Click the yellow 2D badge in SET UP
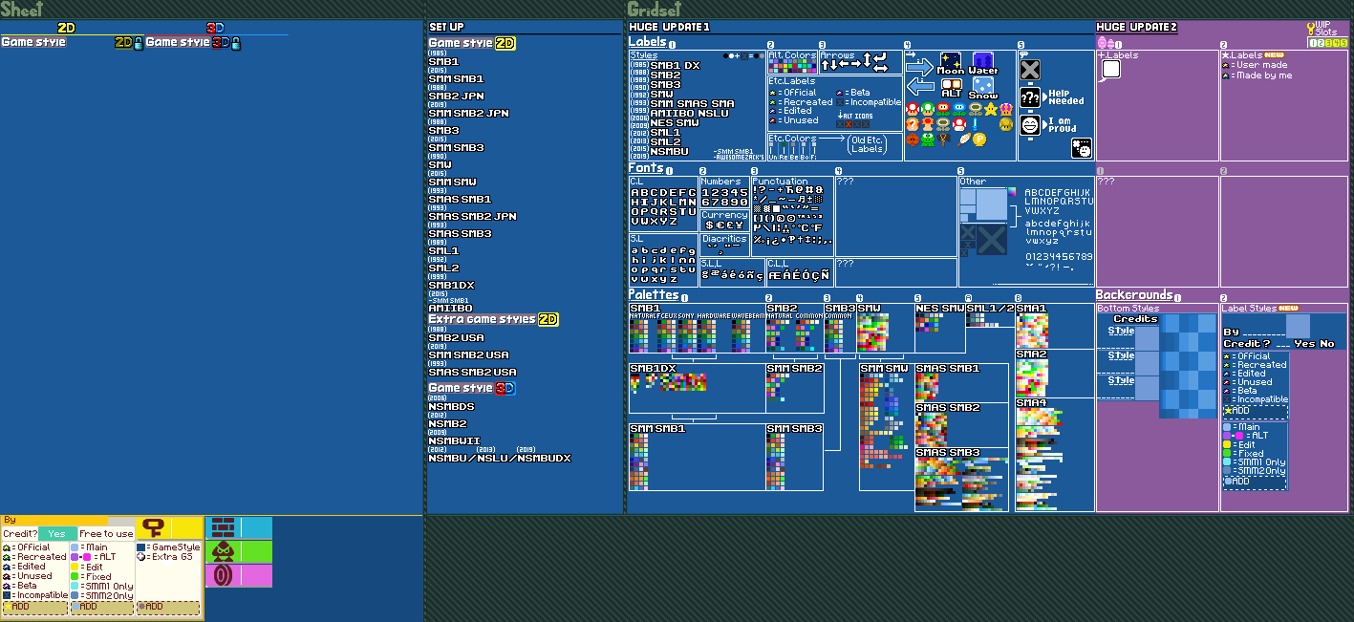The image size is (1354, 622). coord(505,43)
